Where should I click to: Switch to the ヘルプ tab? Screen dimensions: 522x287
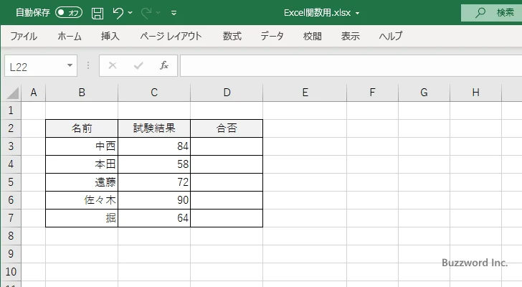point(391,36)
